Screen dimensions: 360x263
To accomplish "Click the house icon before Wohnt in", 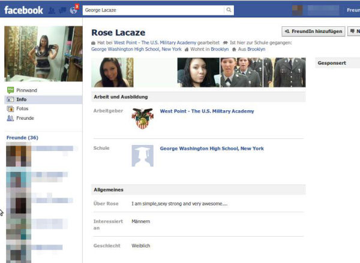I will pos(187,49).
